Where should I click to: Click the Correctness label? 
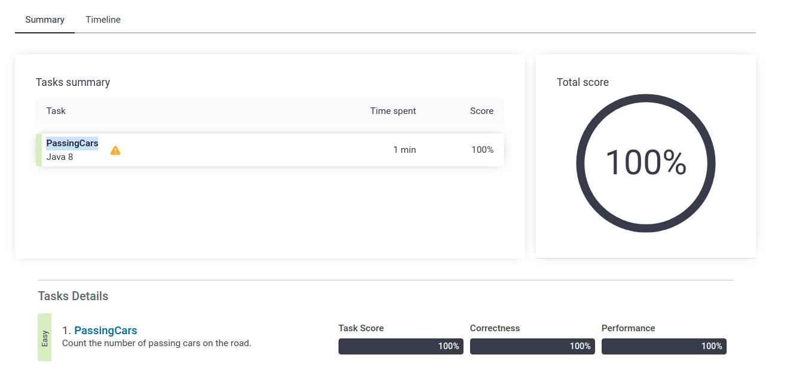tap(495, 328)
